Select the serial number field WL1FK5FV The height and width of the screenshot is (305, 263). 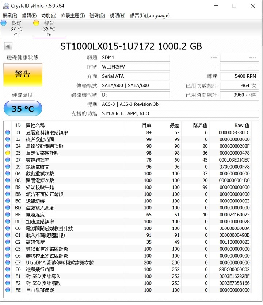click(135, 67)
